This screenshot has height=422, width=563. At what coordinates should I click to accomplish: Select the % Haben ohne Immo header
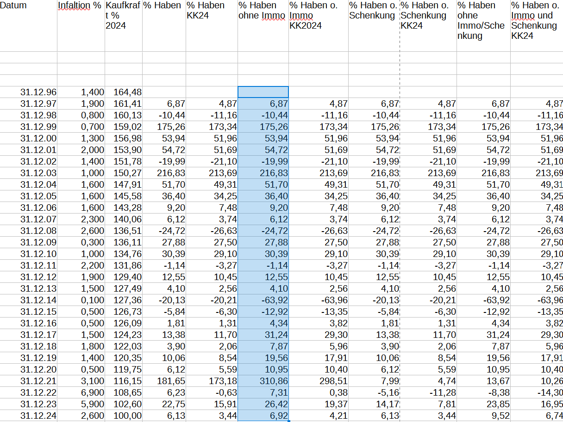263,26
